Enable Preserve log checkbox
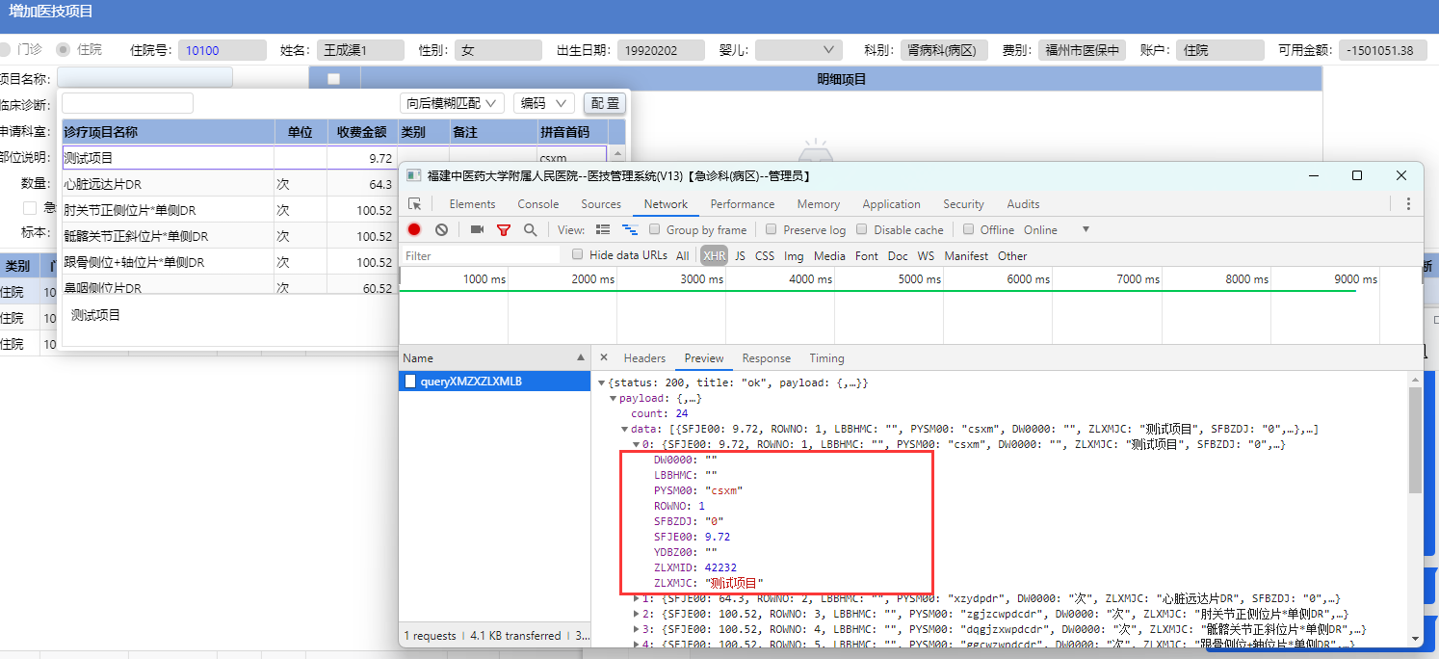Screen dimensions: 1439x659 [x=772, y=229]
